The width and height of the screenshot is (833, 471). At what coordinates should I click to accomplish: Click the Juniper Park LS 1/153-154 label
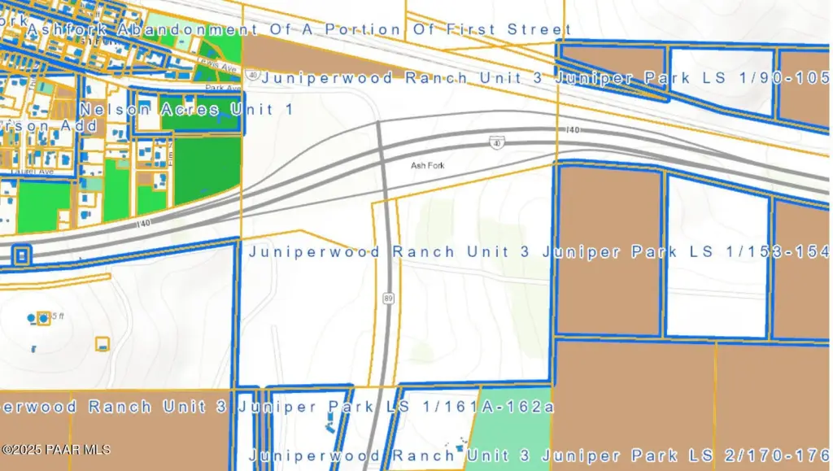537,251
